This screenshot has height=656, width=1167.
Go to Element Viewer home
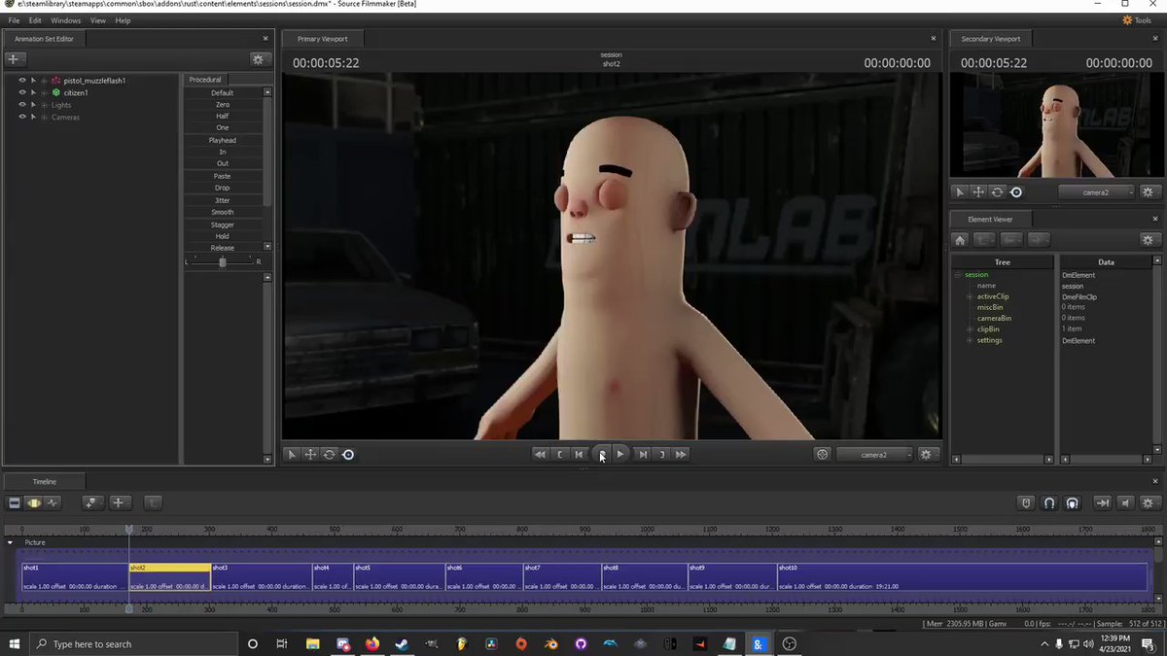(x=960, y=240)
